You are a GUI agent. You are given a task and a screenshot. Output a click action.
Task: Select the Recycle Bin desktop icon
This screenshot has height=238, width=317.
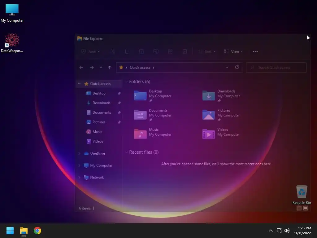point(302,195)
